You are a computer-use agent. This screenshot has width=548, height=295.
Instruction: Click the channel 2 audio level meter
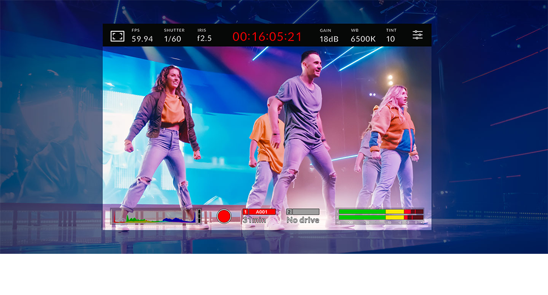click(381, 217)
